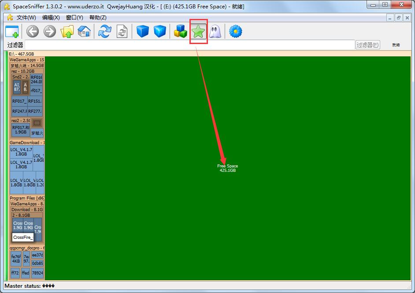Viewport: 415px width, 293px height.
Task: Open the 帮助(Z) menu
Action: (x=98, y=18)
